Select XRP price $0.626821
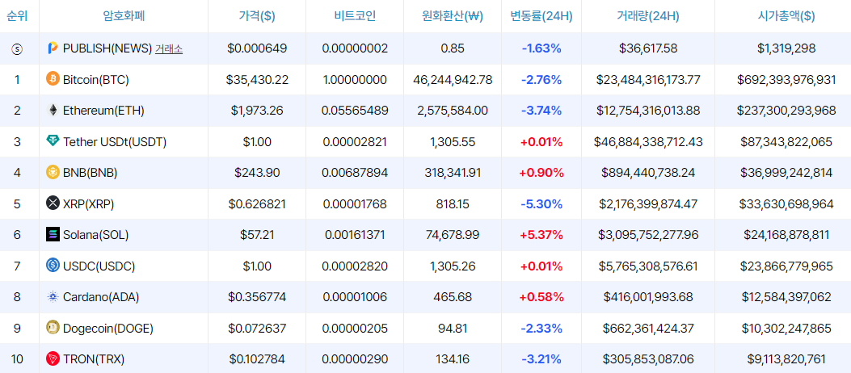This screenshot has width=851, height=373. [x=257, y=203]
